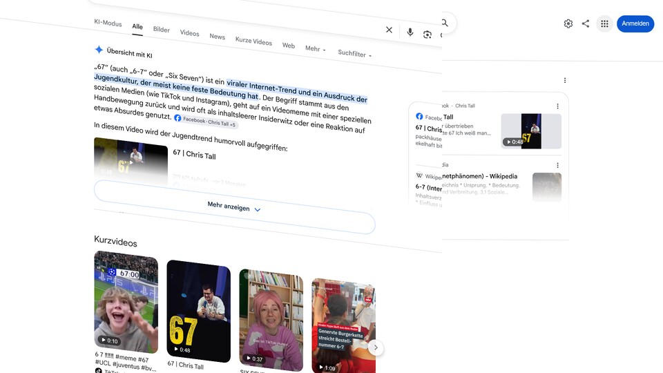Viewport: 663px width, 373px height.
Task: Click the Wikipedia source card thumbnail
Action: (547, 187)
